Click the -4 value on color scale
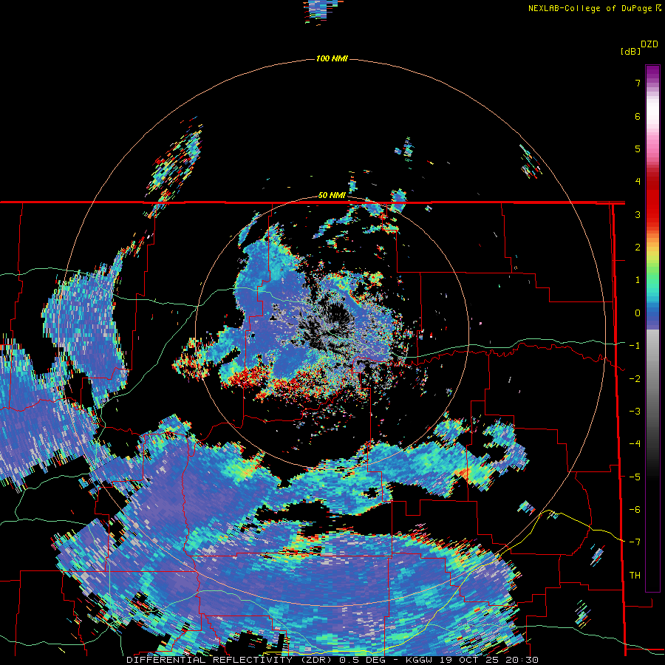Viewport: 665px width, 665px height. (635, 444)
